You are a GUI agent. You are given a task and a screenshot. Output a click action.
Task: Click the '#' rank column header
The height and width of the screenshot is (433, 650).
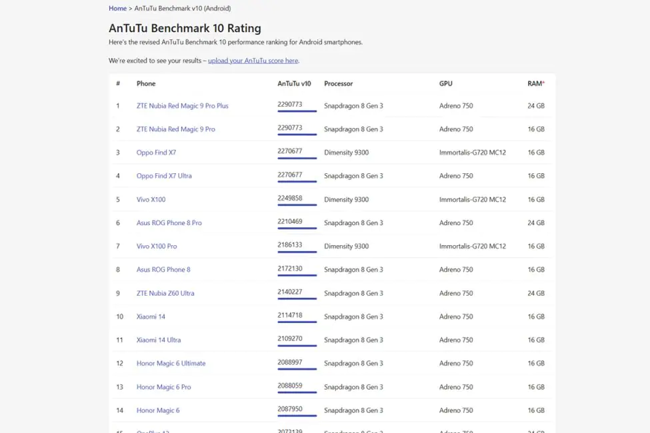tap(118, 84)
